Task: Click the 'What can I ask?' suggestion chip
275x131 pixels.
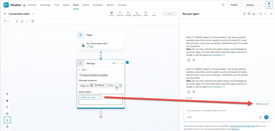Action: [x=262, y=104]
